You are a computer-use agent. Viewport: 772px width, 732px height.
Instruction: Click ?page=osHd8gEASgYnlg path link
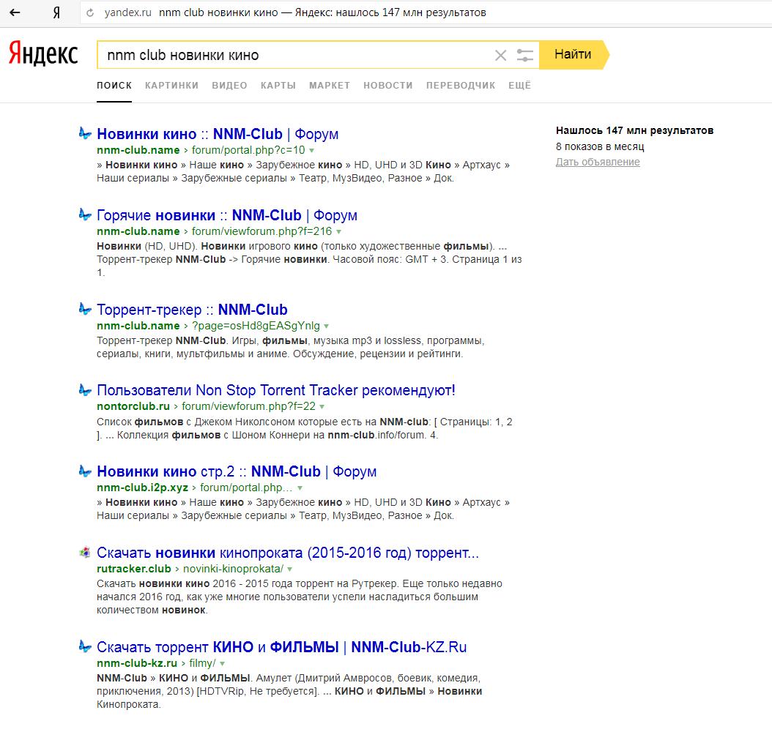pos(256,326)
